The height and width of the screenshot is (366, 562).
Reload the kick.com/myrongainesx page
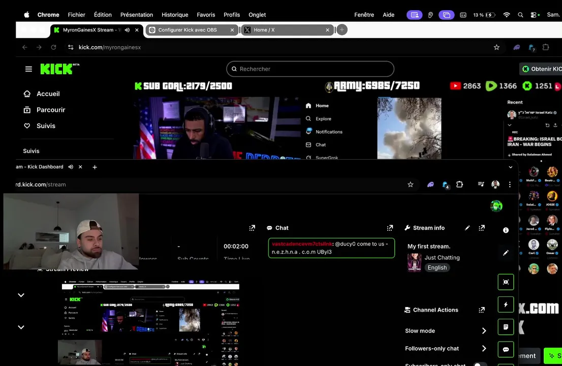click(x=53, y=47)
